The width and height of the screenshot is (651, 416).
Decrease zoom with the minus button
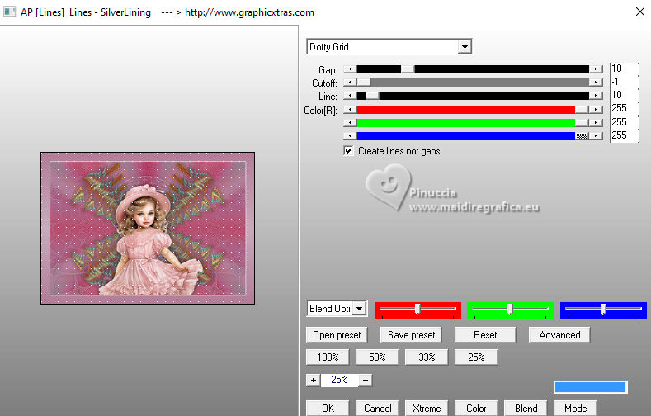pos(366,380)
